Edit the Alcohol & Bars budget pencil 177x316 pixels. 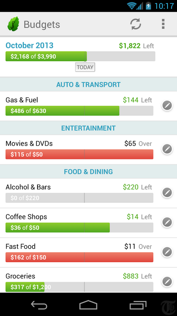(x=167, y=193)
